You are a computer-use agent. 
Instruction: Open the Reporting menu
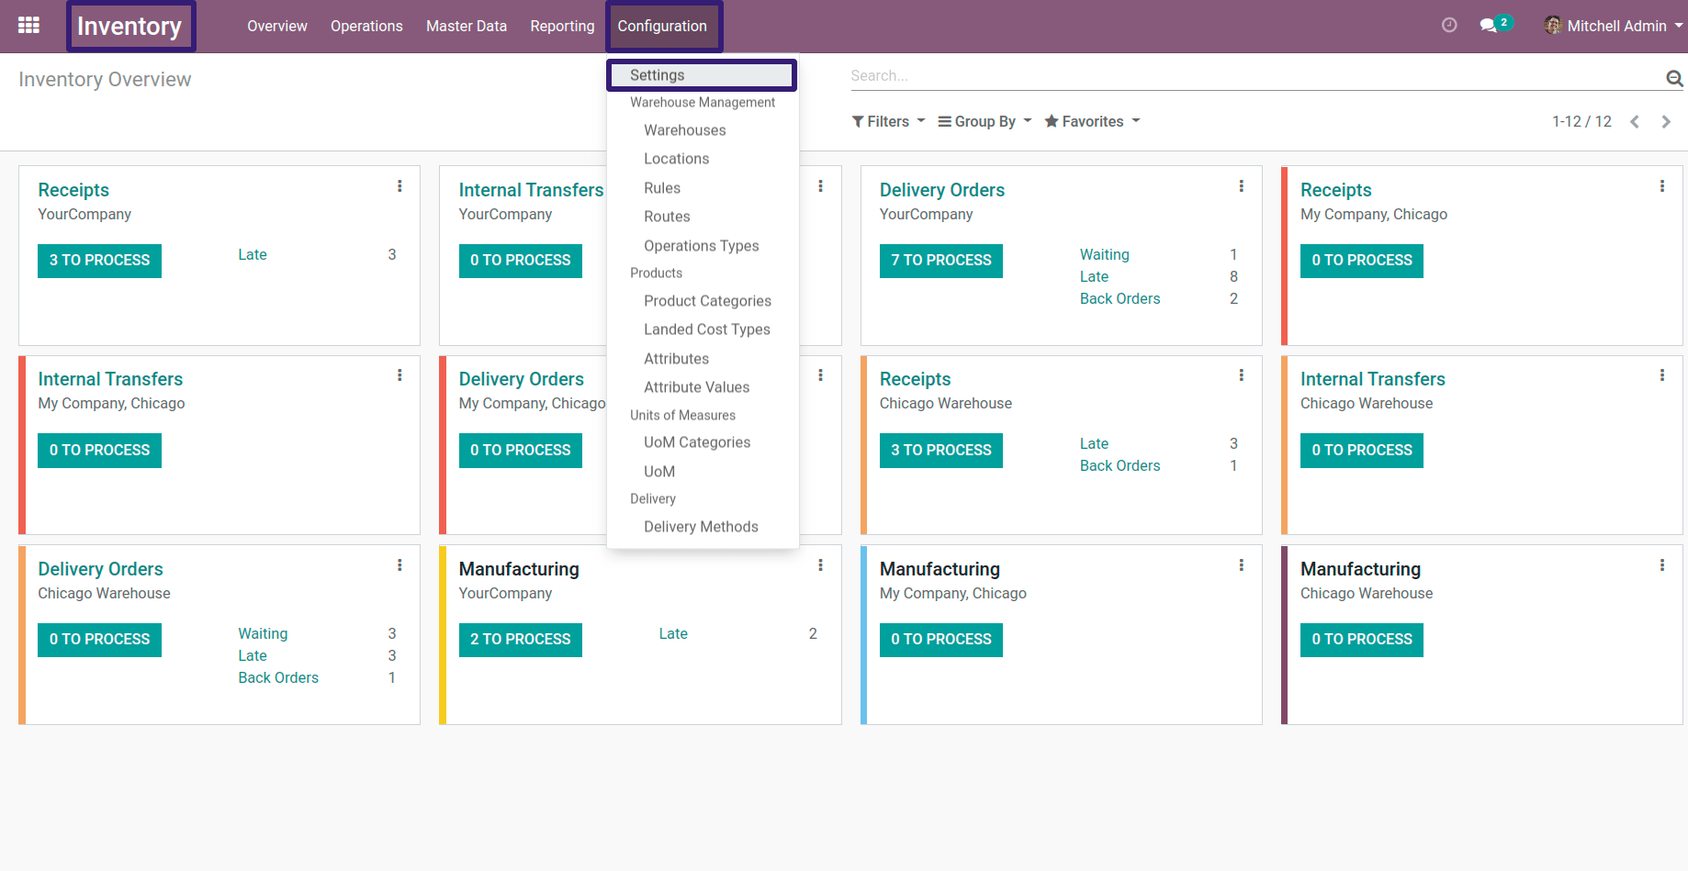562,26
